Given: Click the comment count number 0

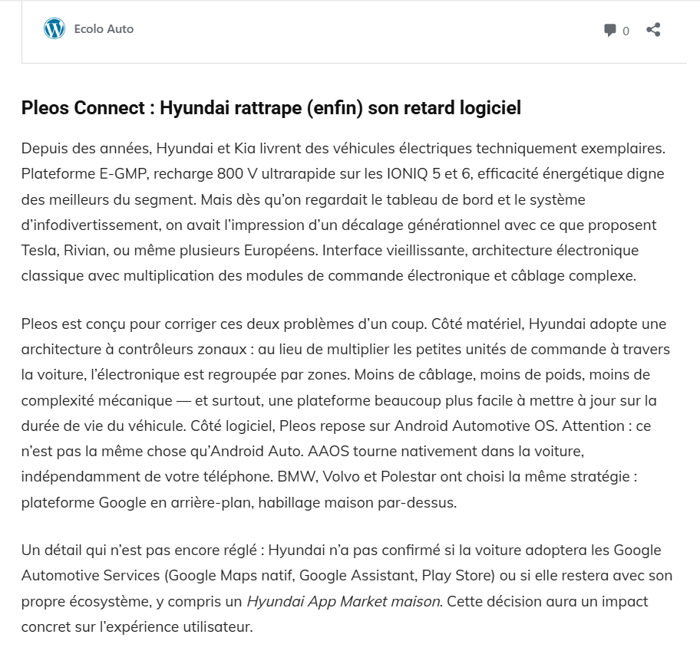Looking at the screenshot, I should pos(626,31).
